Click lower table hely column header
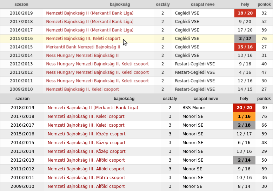Image resolution: width=273 pixels, height=191 pixels. [x=244, y=99]
